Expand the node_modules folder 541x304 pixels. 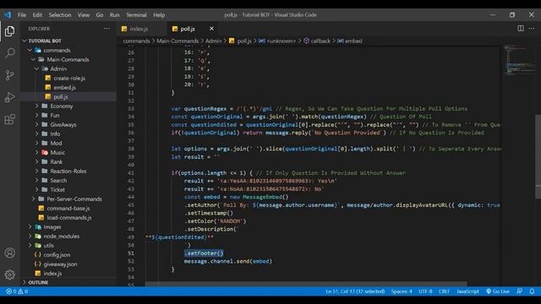(62, 236)
